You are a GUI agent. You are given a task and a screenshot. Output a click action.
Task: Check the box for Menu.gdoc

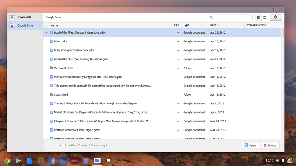(47, 41)
